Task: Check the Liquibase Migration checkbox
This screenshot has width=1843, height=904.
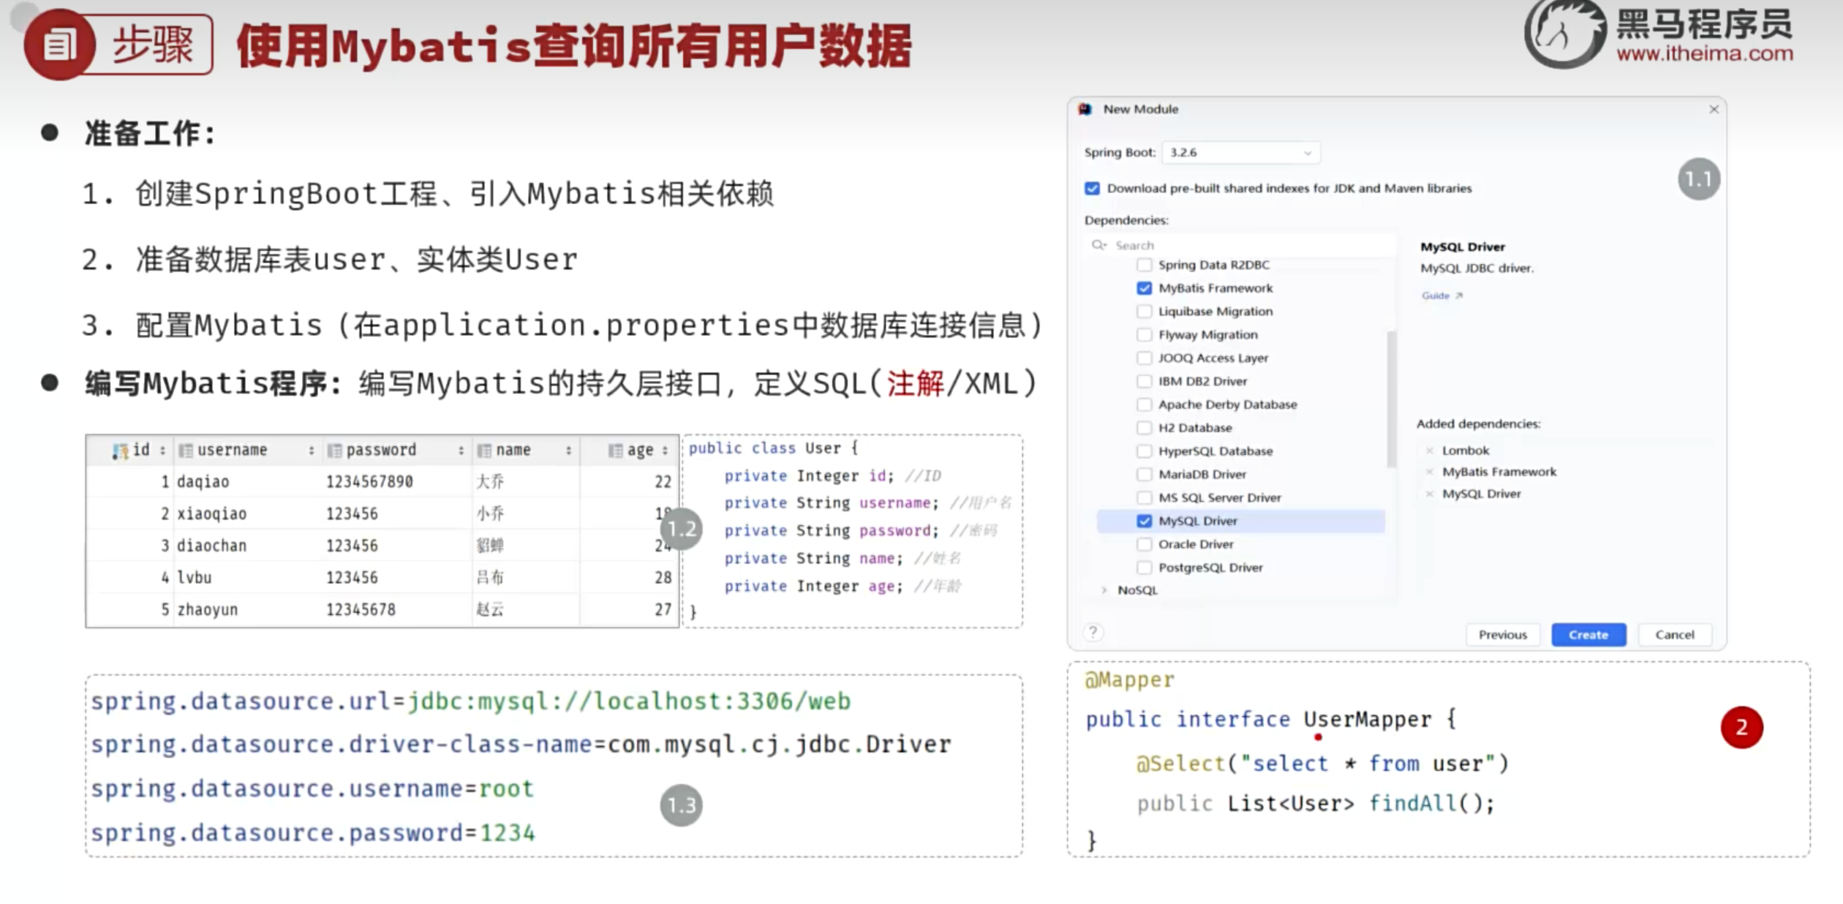Action: click(1145, 312)
